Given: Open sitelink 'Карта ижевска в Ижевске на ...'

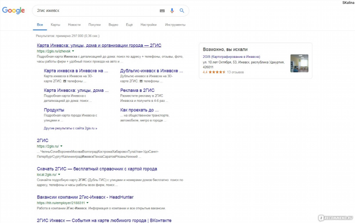Looking at the screenshot, I should pyautogui.click(x=76, y=71).
